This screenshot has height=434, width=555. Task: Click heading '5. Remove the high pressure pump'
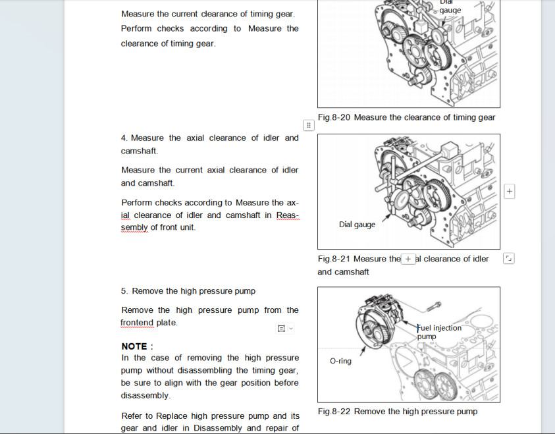click(188, 291)
